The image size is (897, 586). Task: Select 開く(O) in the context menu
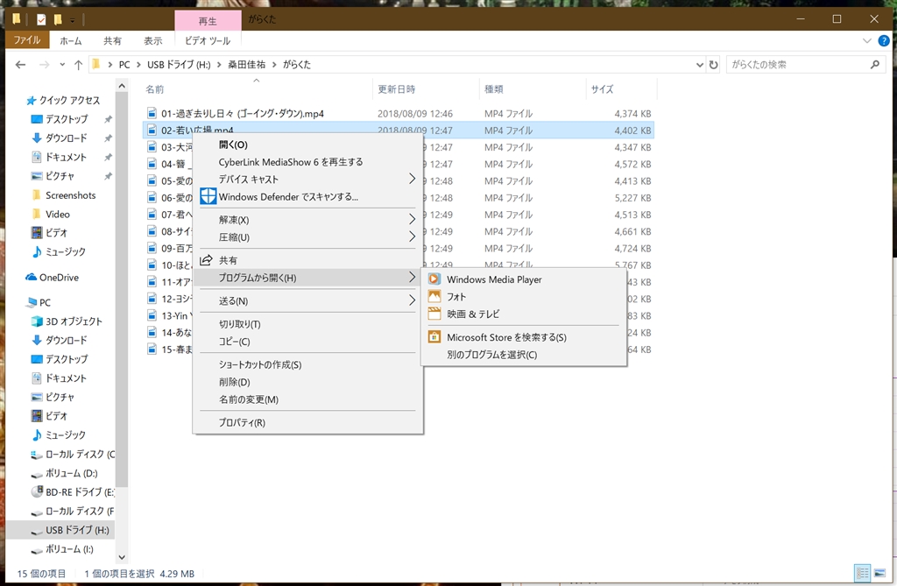(x=307, y=145)
